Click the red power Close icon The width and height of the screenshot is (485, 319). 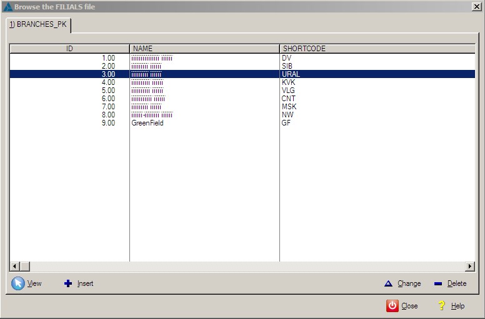pyautogui.click(x=392, y=306)
